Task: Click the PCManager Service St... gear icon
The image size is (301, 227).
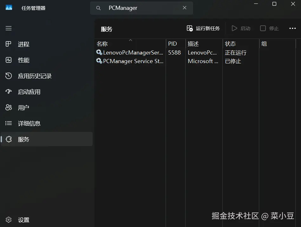Action: click(99, 61)
